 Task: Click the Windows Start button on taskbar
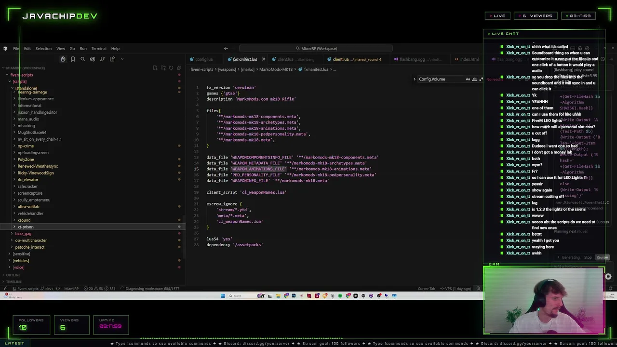(223, 295)
